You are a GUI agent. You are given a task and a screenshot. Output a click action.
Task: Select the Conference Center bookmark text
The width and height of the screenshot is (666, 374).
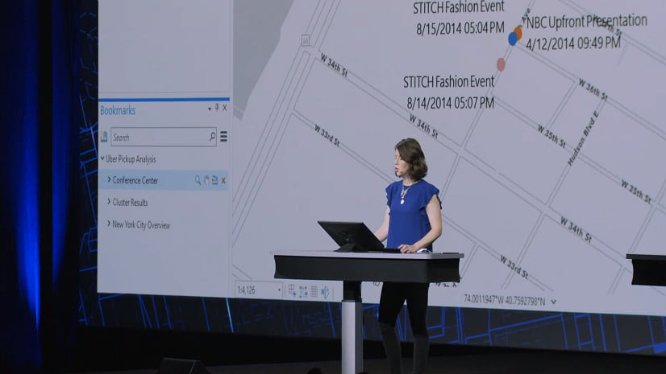click(135, 180)
